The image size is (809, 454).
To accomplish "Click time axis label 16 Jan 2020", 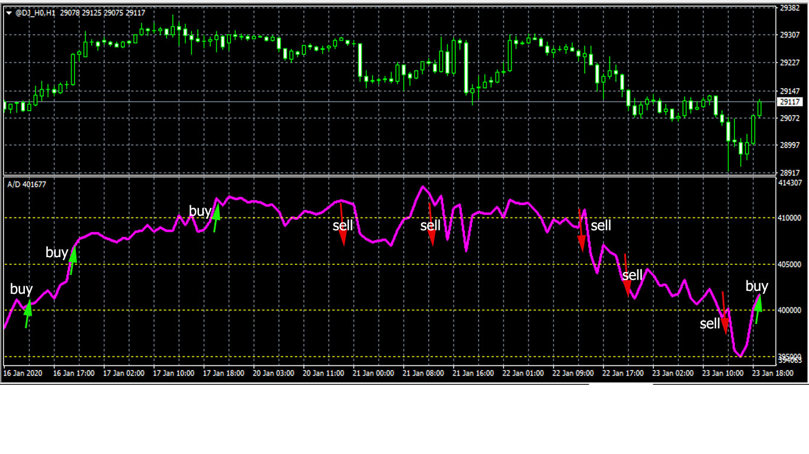I will click(23, 374).
